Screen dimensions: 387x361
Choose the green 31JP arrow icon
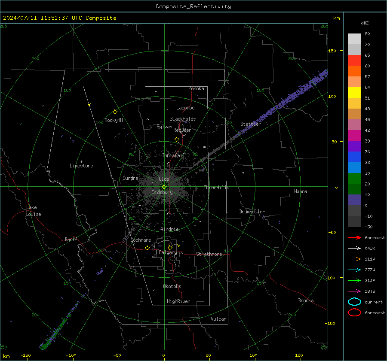pyautogui.click(x=354, y=280)
